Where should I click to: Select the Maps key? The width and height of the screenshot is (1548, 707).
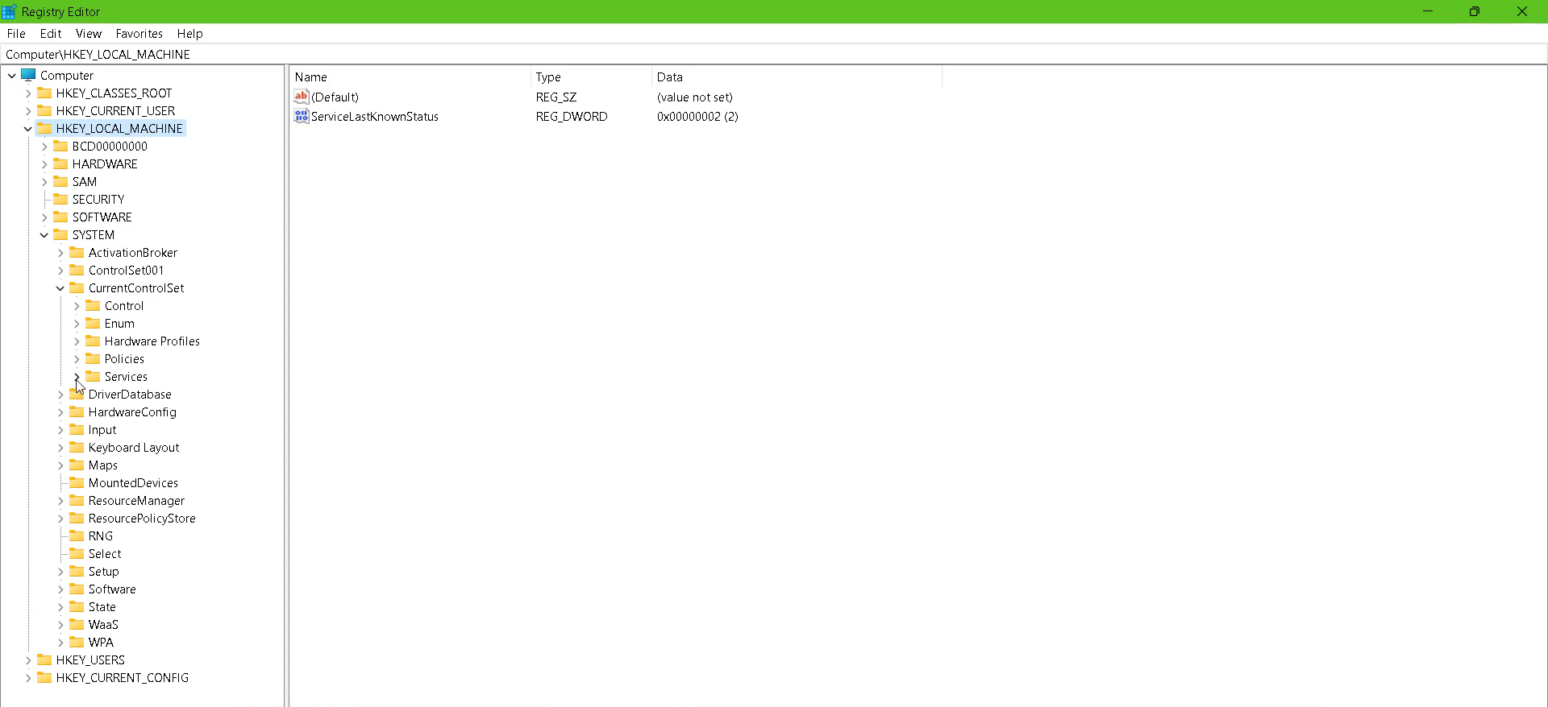click(x=103, y=465)
